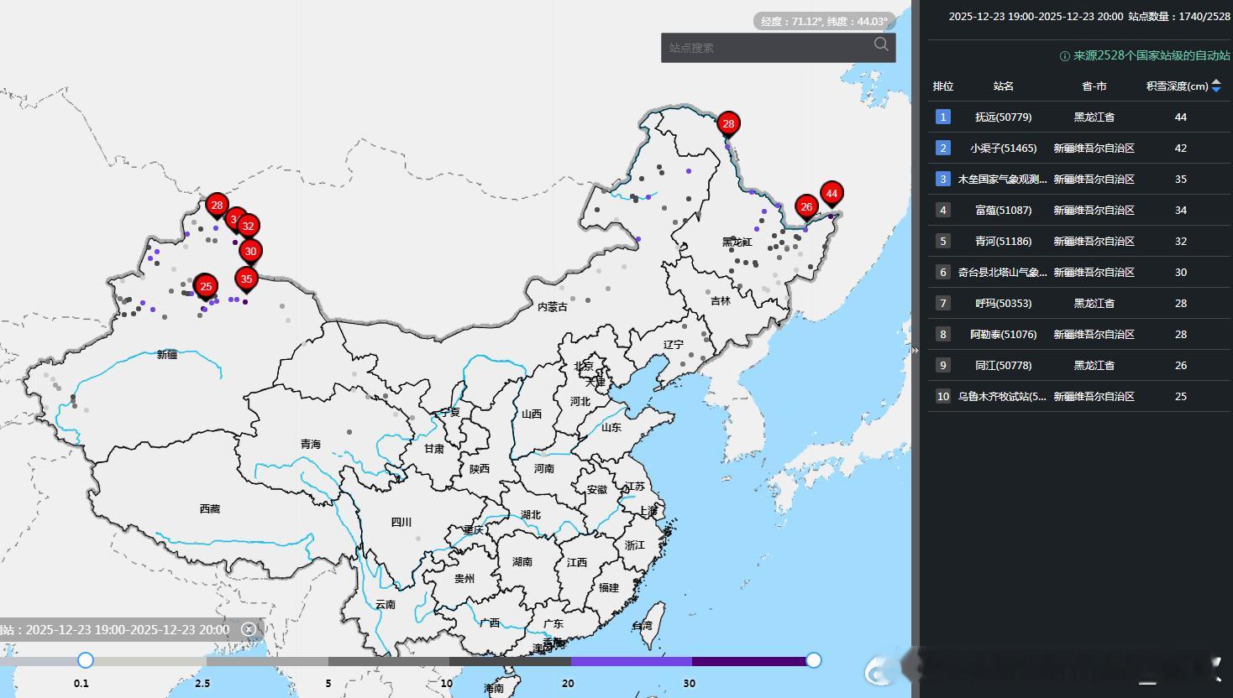Click the right handle of the snow depth slider

click(x=813, y=660)
